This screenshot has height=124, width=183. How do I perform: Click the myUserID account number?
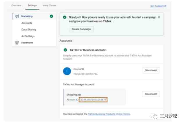85,74
